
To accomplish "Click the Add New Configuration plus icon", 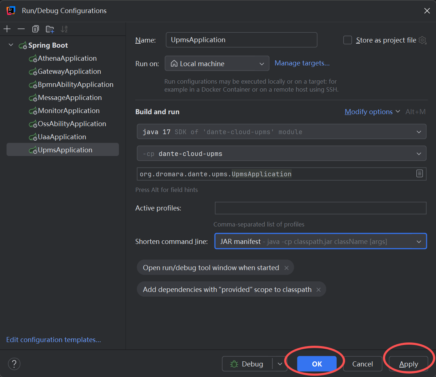I will click(7, 29).
